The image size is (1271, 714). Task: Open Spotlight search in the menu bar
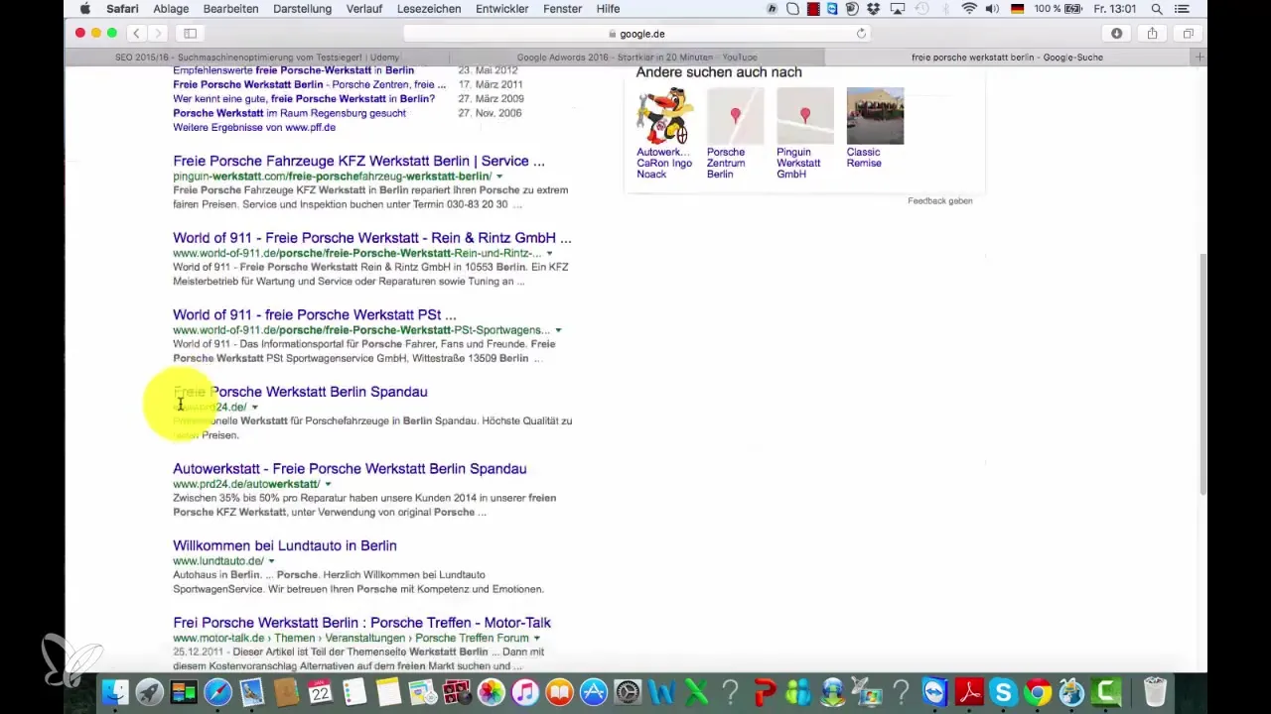[1157, 9]
